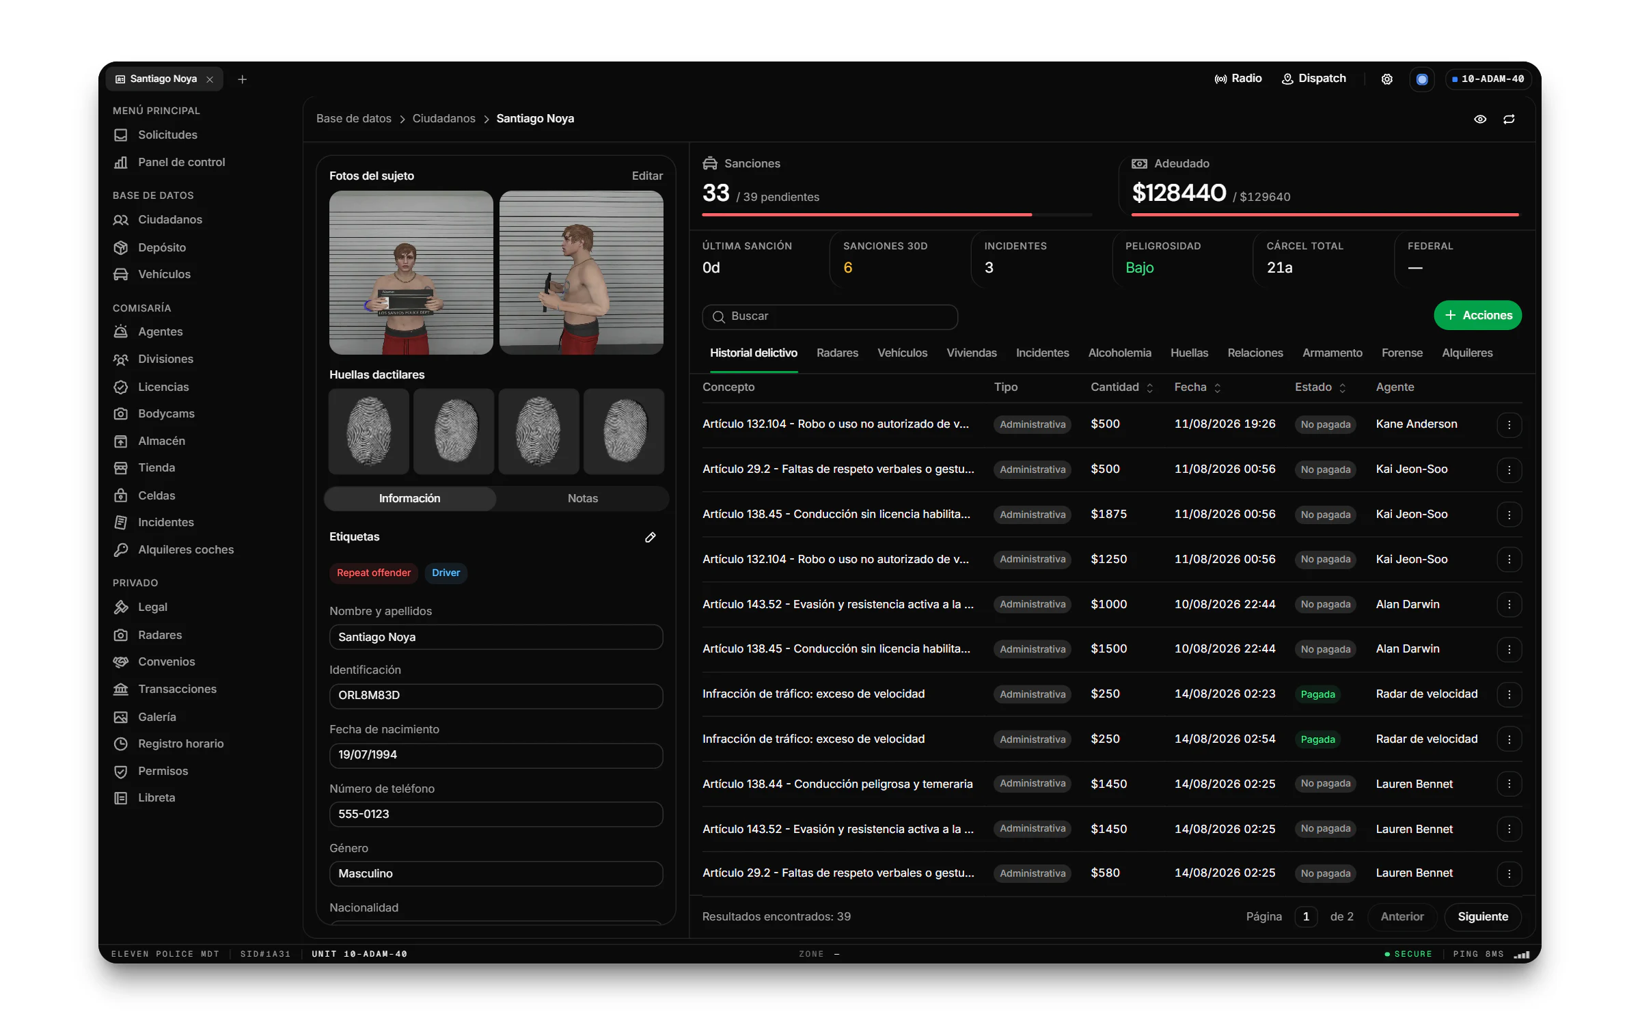
Task: Switch to the Huellas tab
Action: pyautogui.click(x=1189, y=353)
